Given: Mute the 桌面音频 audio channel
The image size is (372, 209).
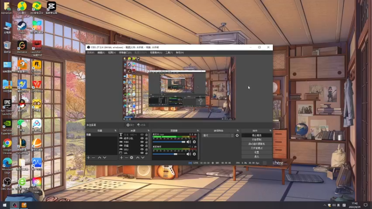Looking at the screenshot, I should click(x=189, y=154).
